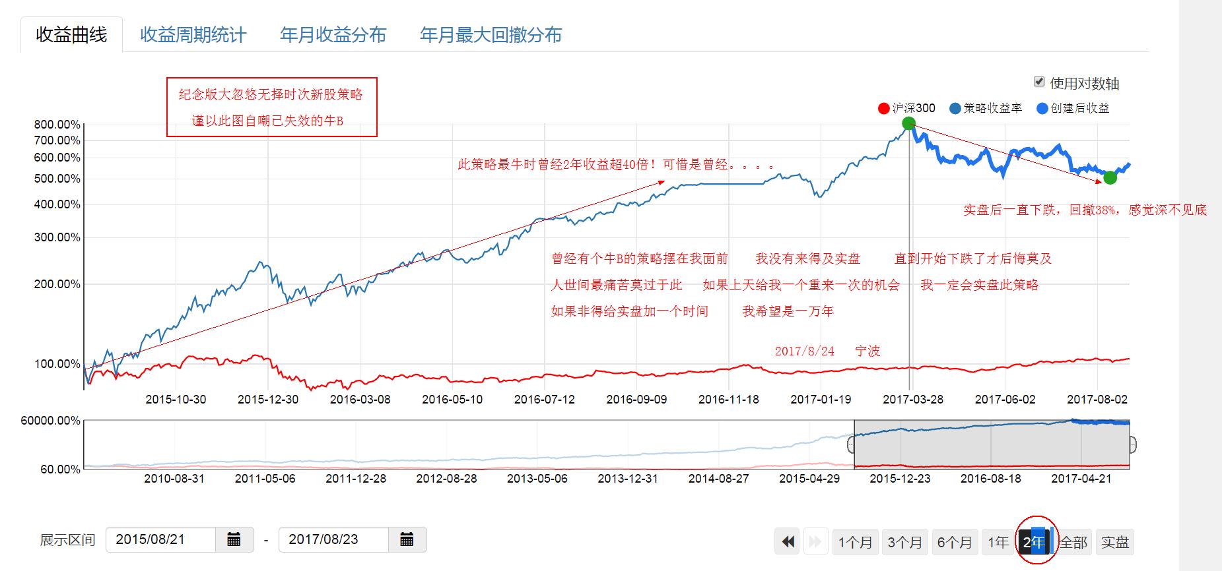Click the 300.00% y-axis label
The image size is (1222, 571).
click(x=57, y=237)
